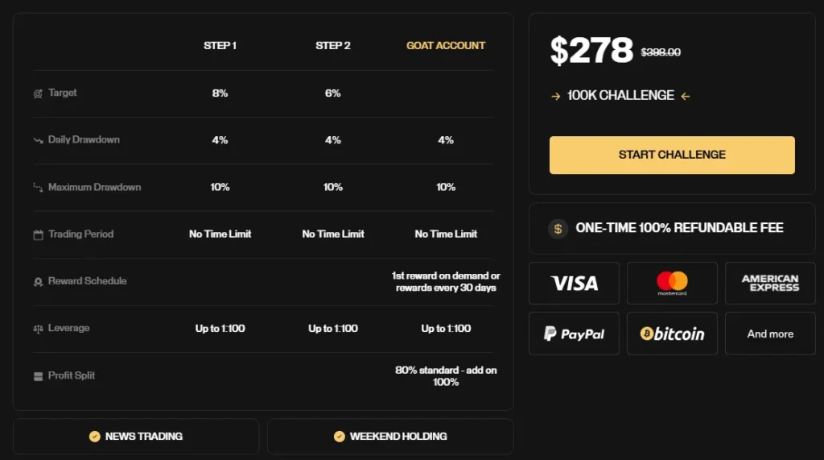Select the STEP 1 column header
This screenshot has height=460, width=824.
click(x=220, y=45)
